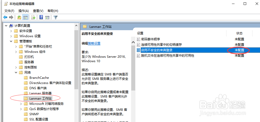The image size is (260, 122).
Task: Expand the Windows 设置 tree node
Action: coord(11,36)
